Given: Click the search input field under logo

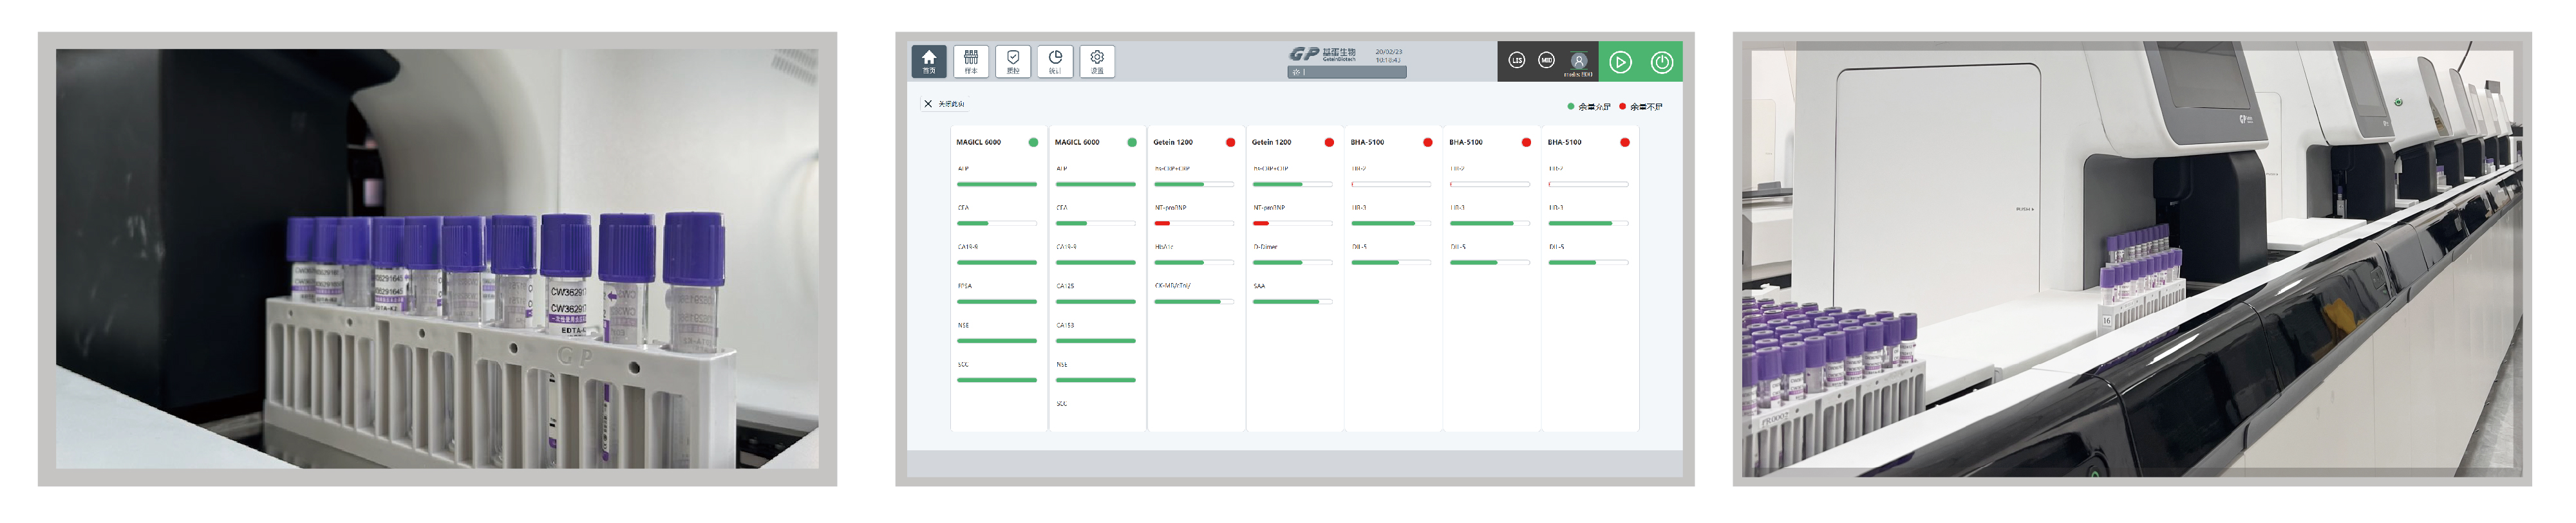Looking at the screenshot, I should point(1346,72).
